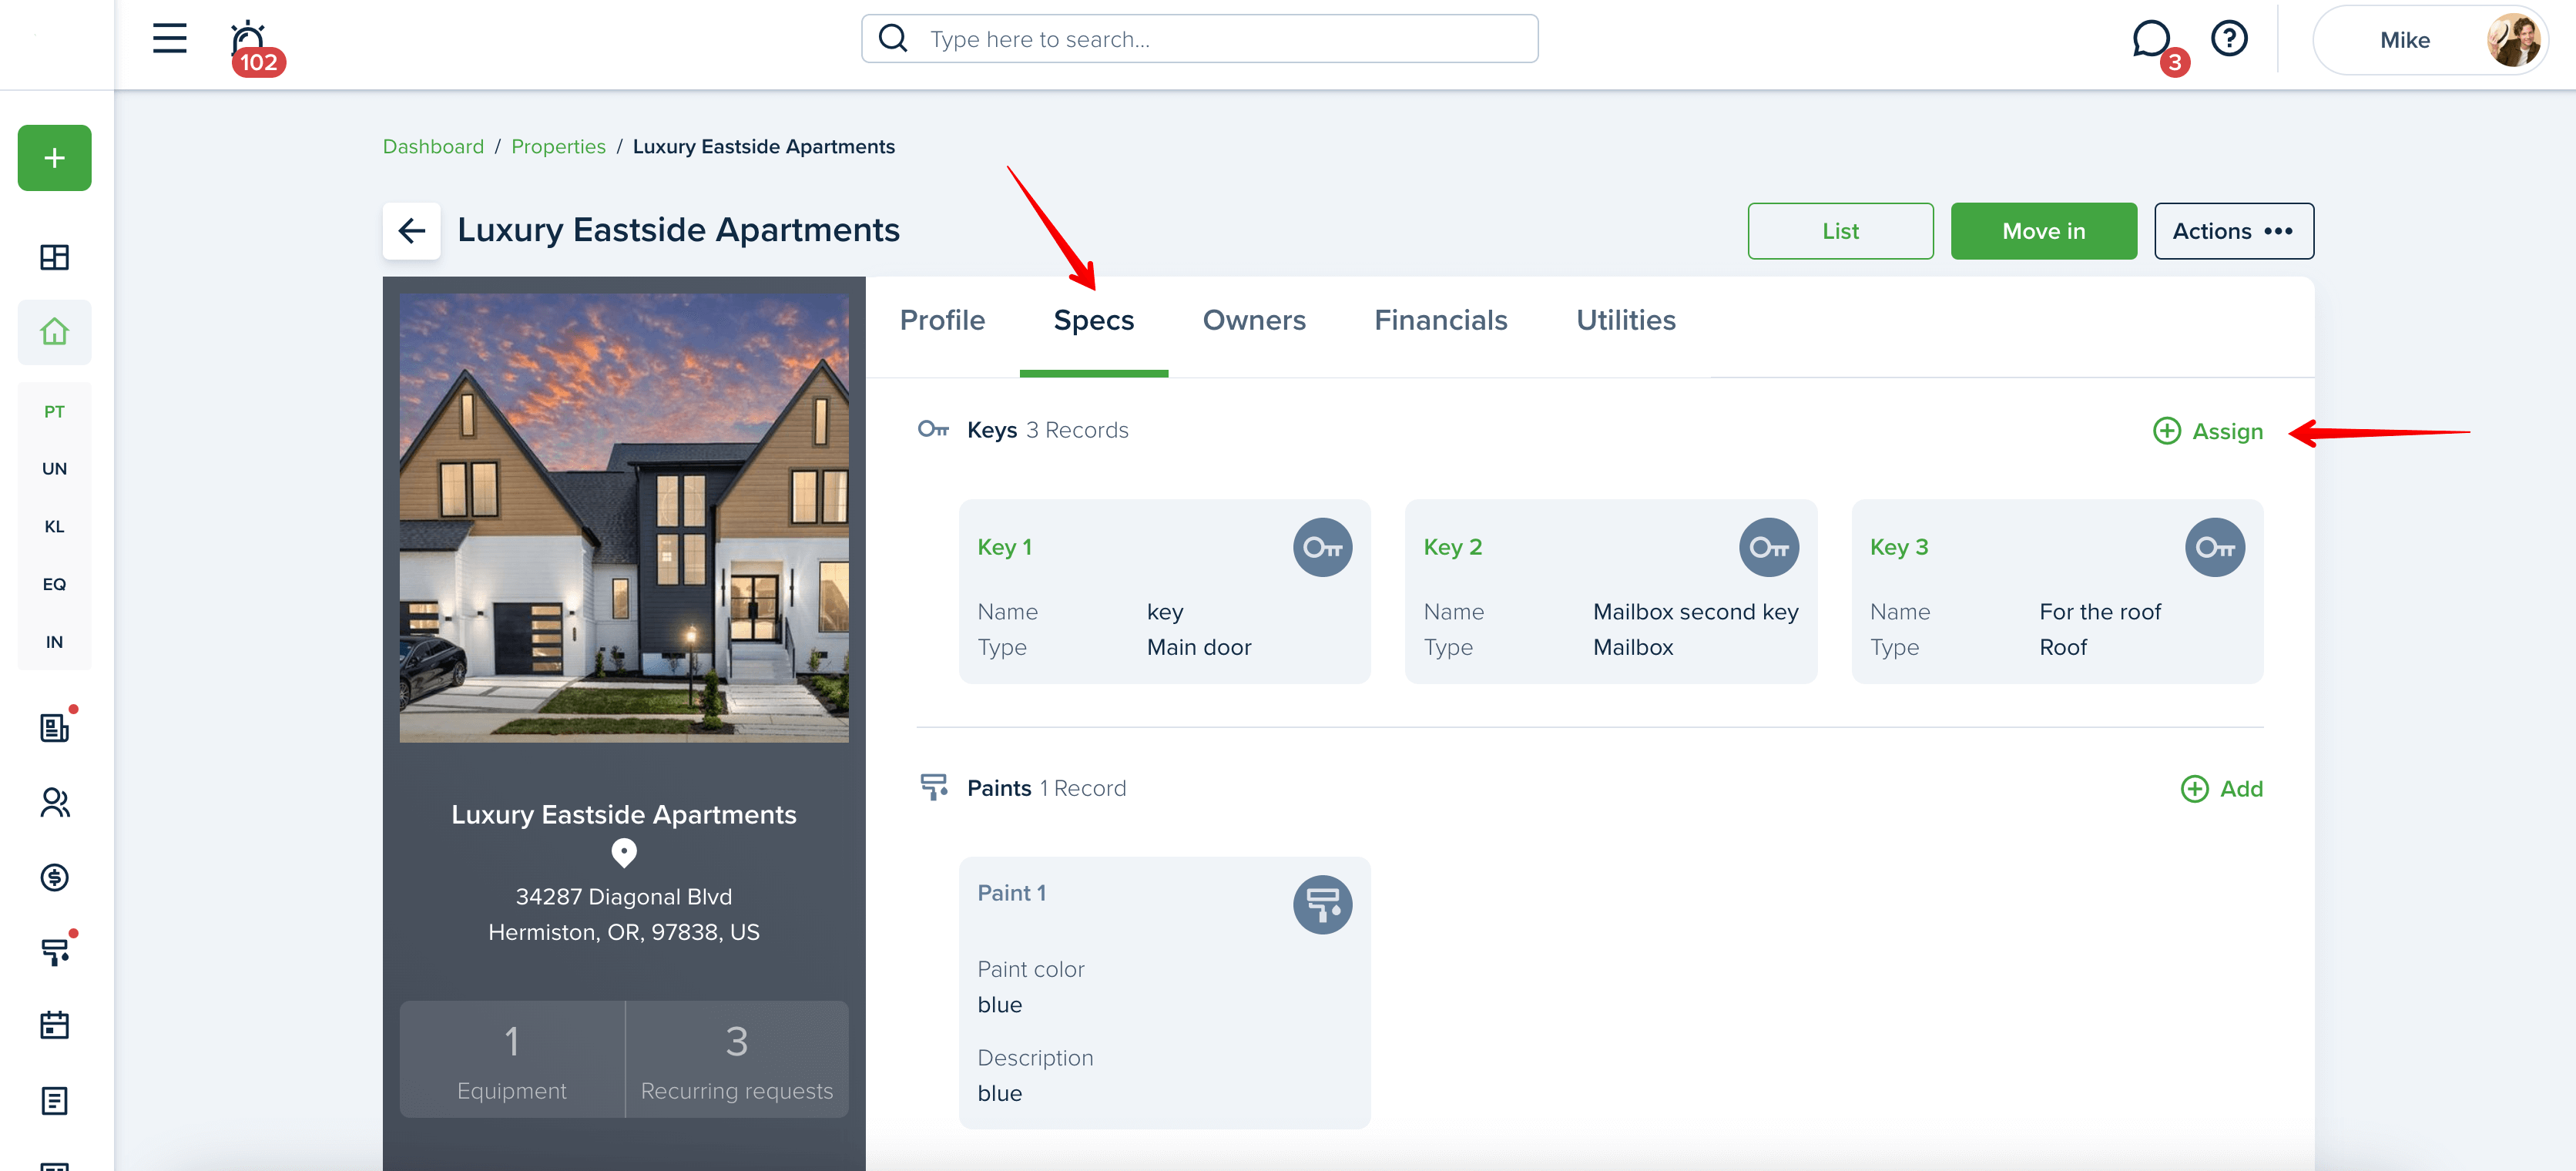
Task: Open Mike's user profile menu
Action: click(x=2430, y=40)
